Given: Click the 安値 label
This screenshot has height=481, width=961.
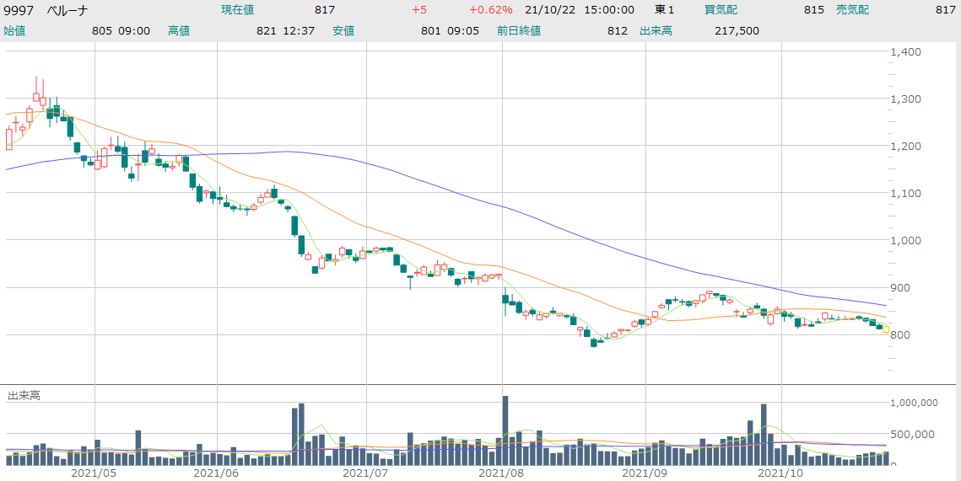Looking at the screenshot, I should pyautogui.click(x=343, y=30).
